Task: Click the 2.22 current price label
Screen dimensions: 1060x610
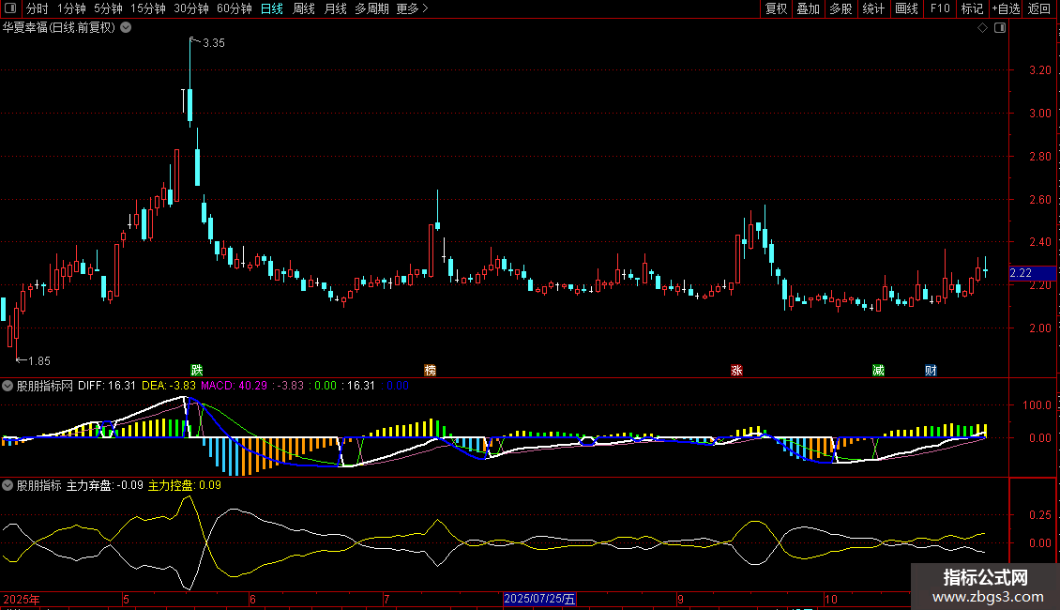Action: (x=1021, y=273)
